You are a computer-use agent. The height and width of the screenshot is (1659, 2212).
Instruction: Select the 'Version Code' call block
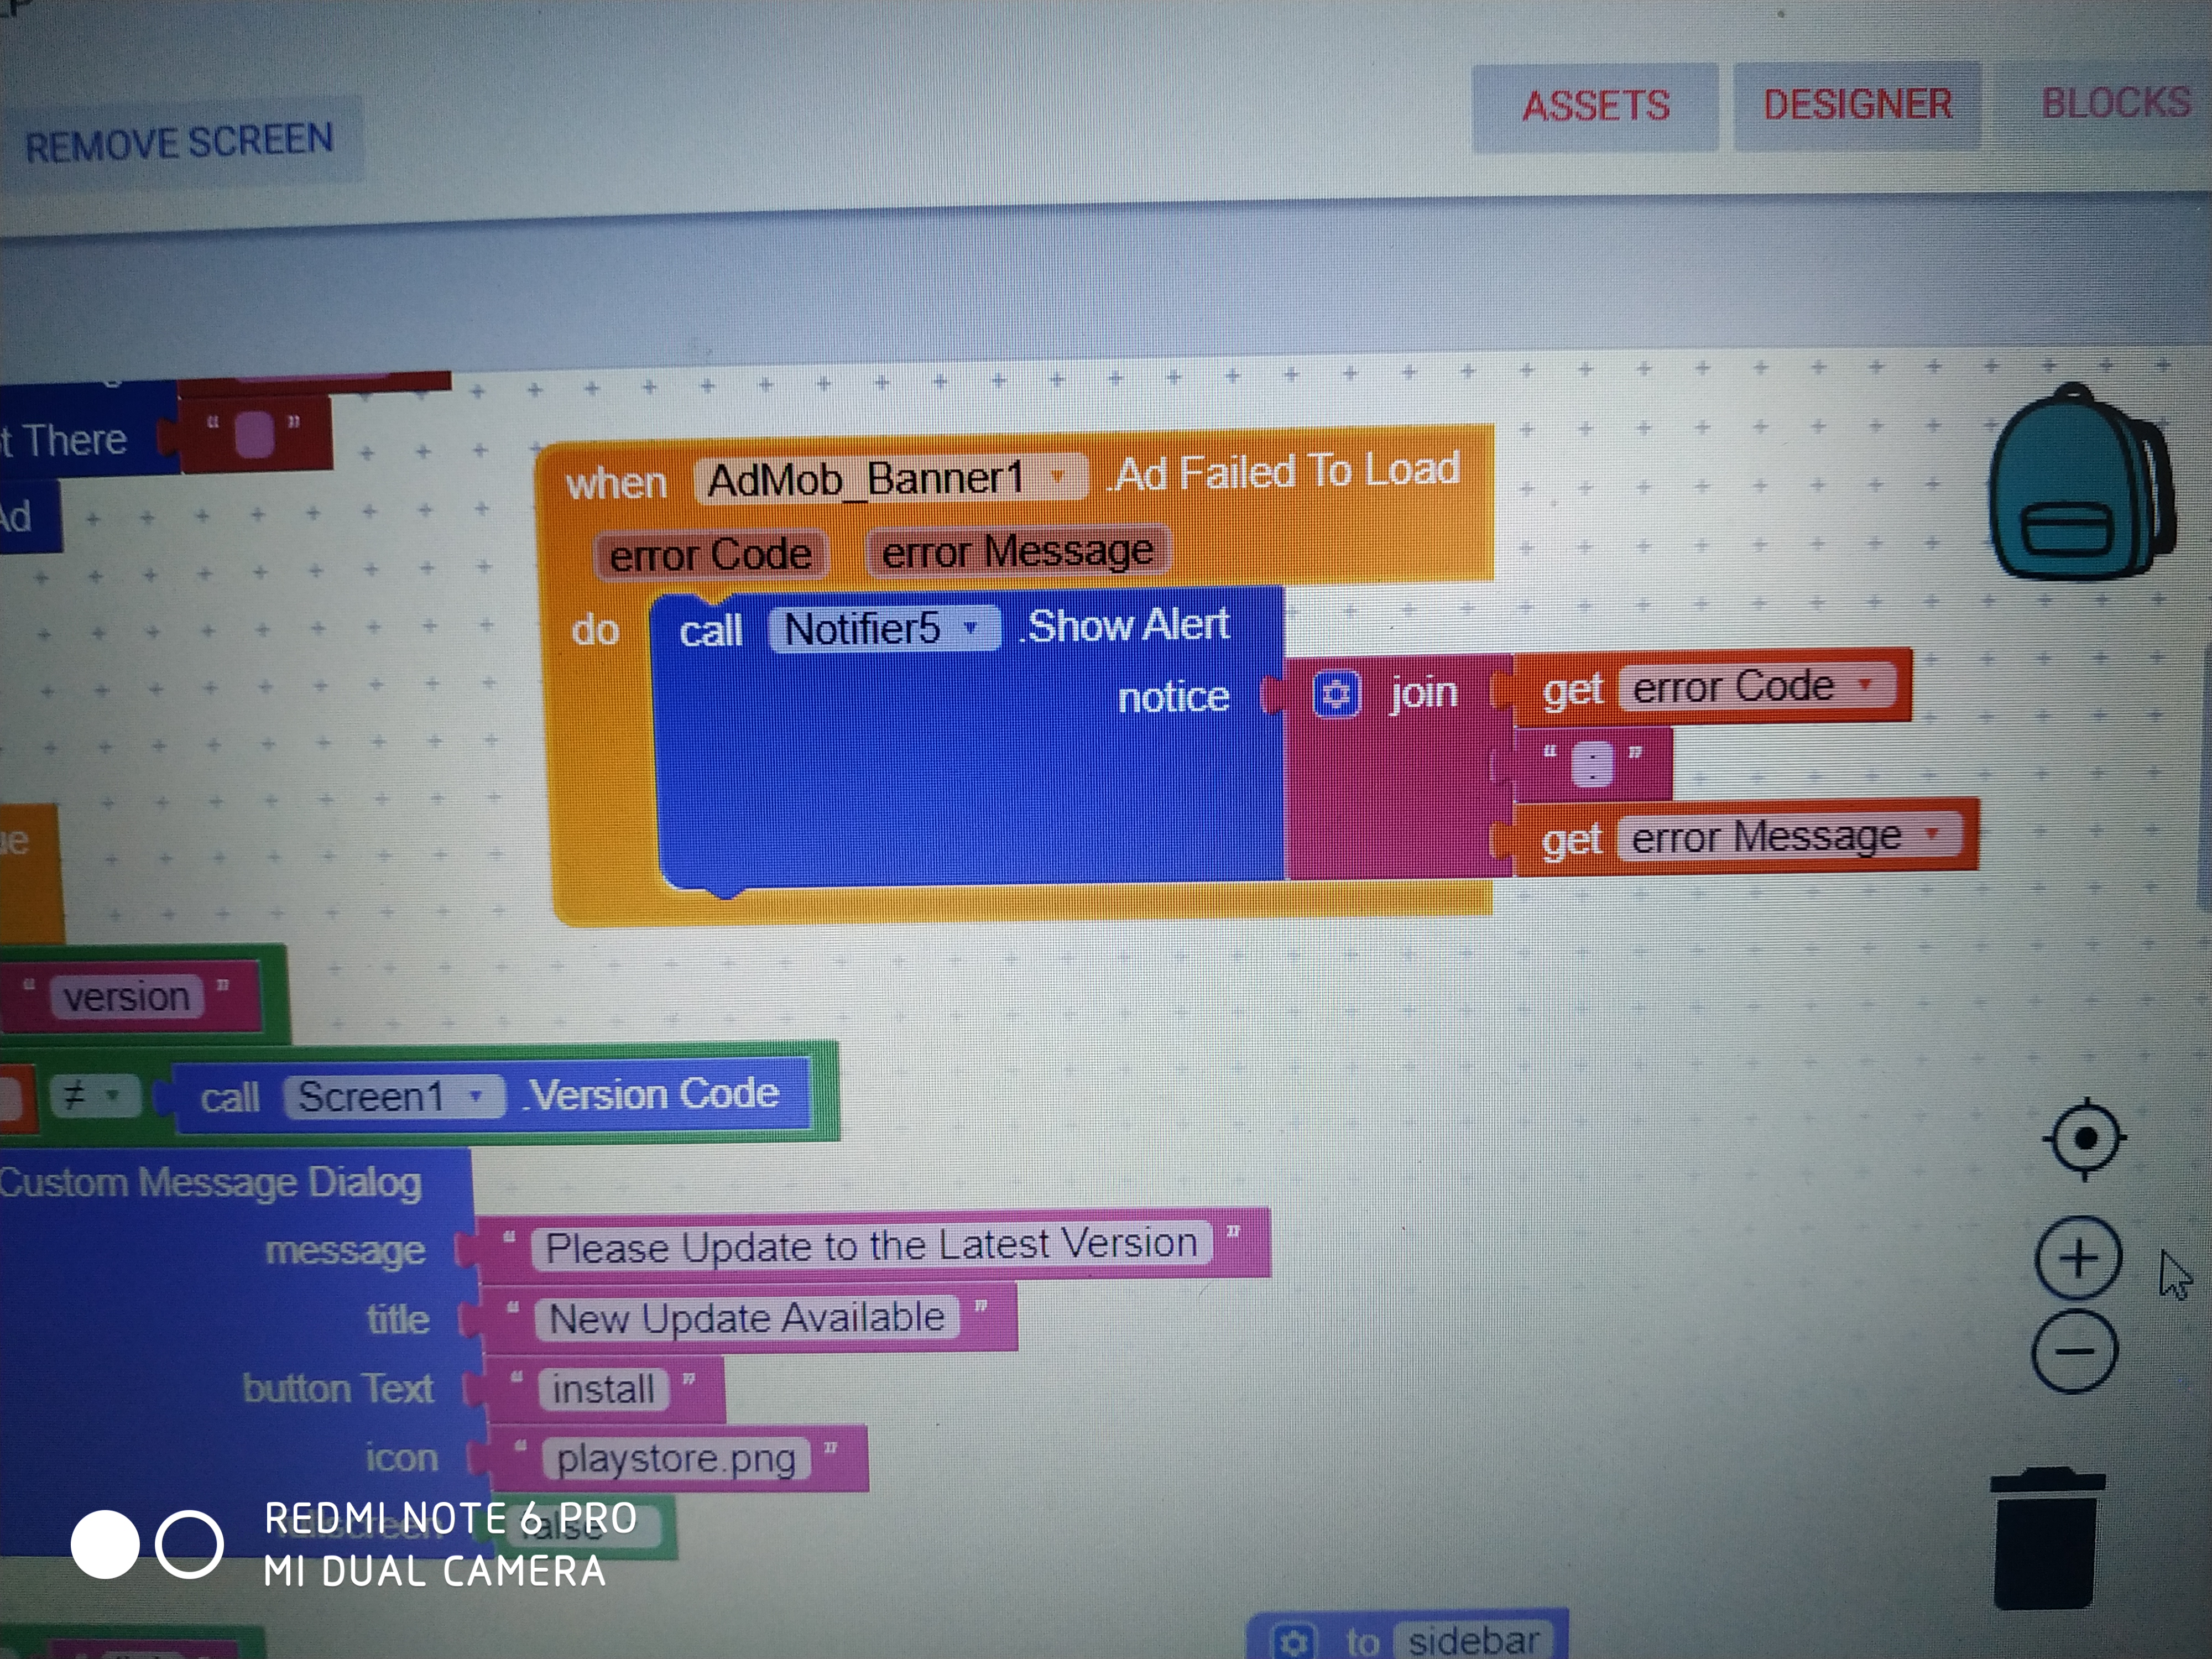(651, 1095)
